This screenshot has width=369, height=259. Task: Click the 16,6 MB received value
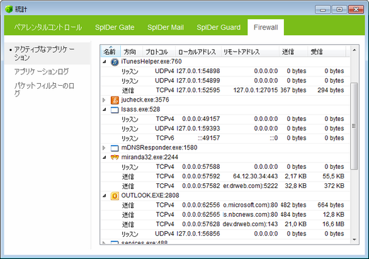333,224
